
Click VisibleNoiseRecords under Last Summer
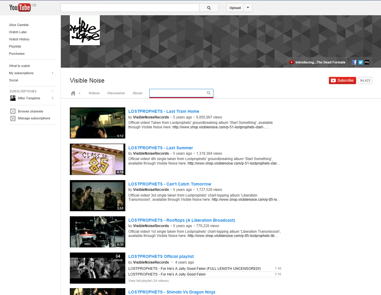tap(151, 153)
